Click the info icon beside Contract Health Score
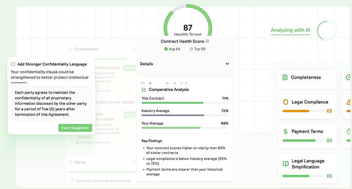The height and width of the screenshot is (189, 352). pos(207,42)
